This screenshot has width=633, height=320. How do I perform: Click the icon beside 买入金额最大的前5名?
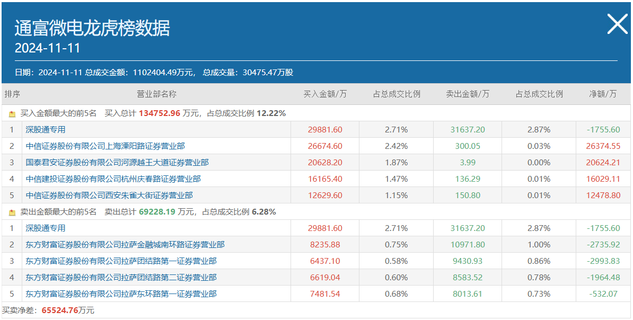12,113
